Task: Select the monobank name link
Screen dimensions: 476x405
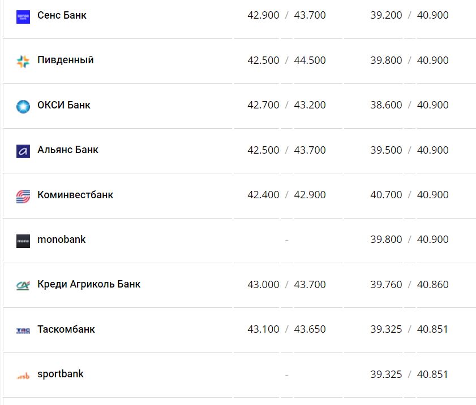Action: point(61,239)
